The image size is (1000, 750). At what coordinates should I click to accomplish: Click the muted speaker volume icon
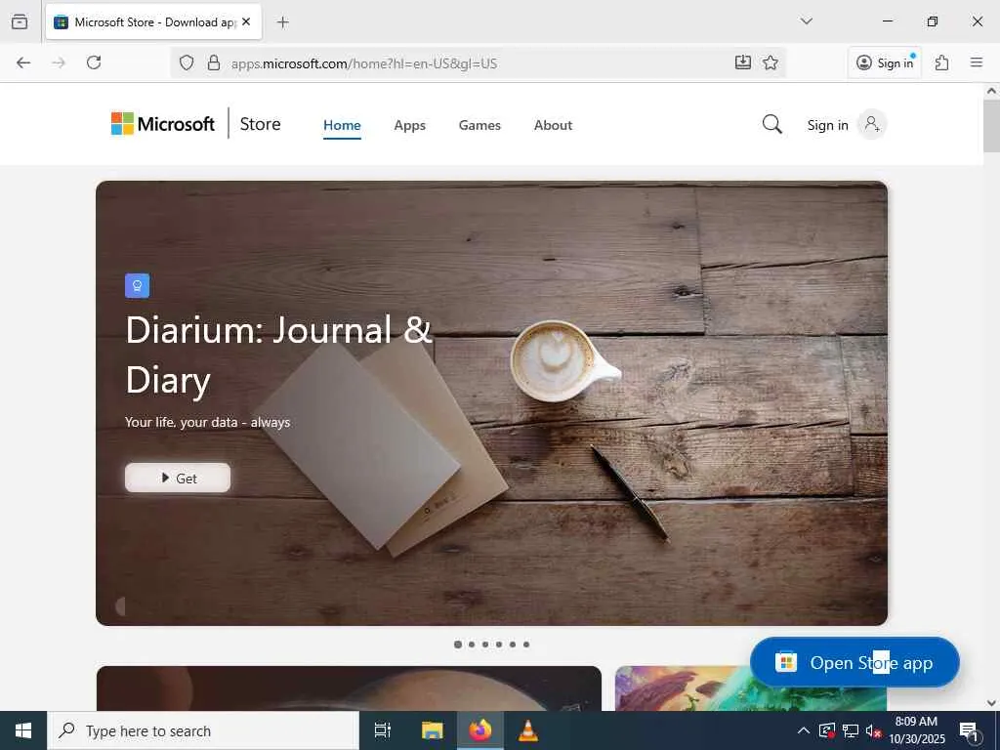click(874, 730)
